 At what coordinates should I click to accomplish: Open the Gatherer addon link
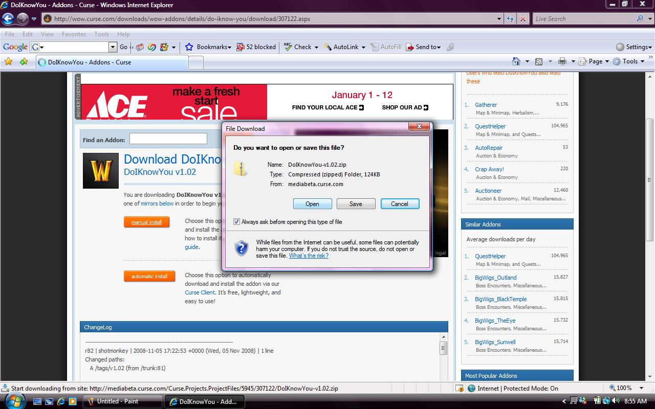(486, 105)
